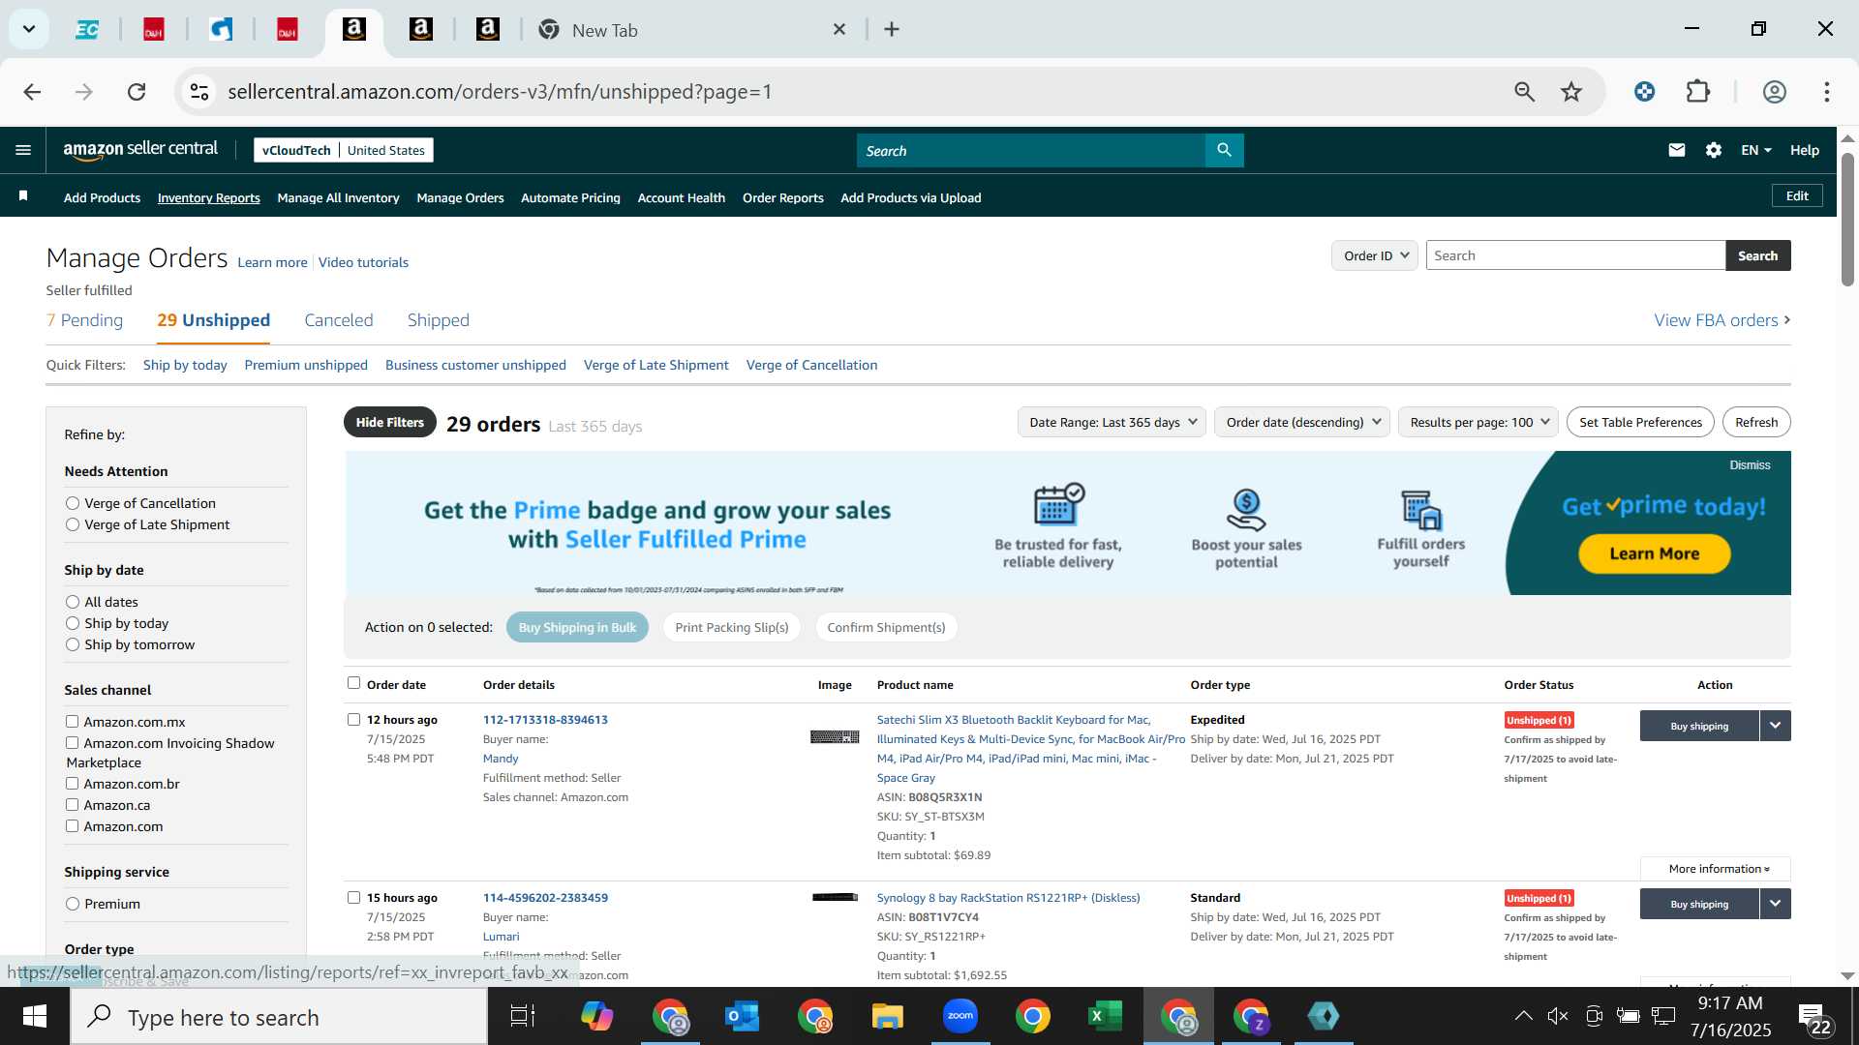Switch to the Canceled orders tab

339,320
